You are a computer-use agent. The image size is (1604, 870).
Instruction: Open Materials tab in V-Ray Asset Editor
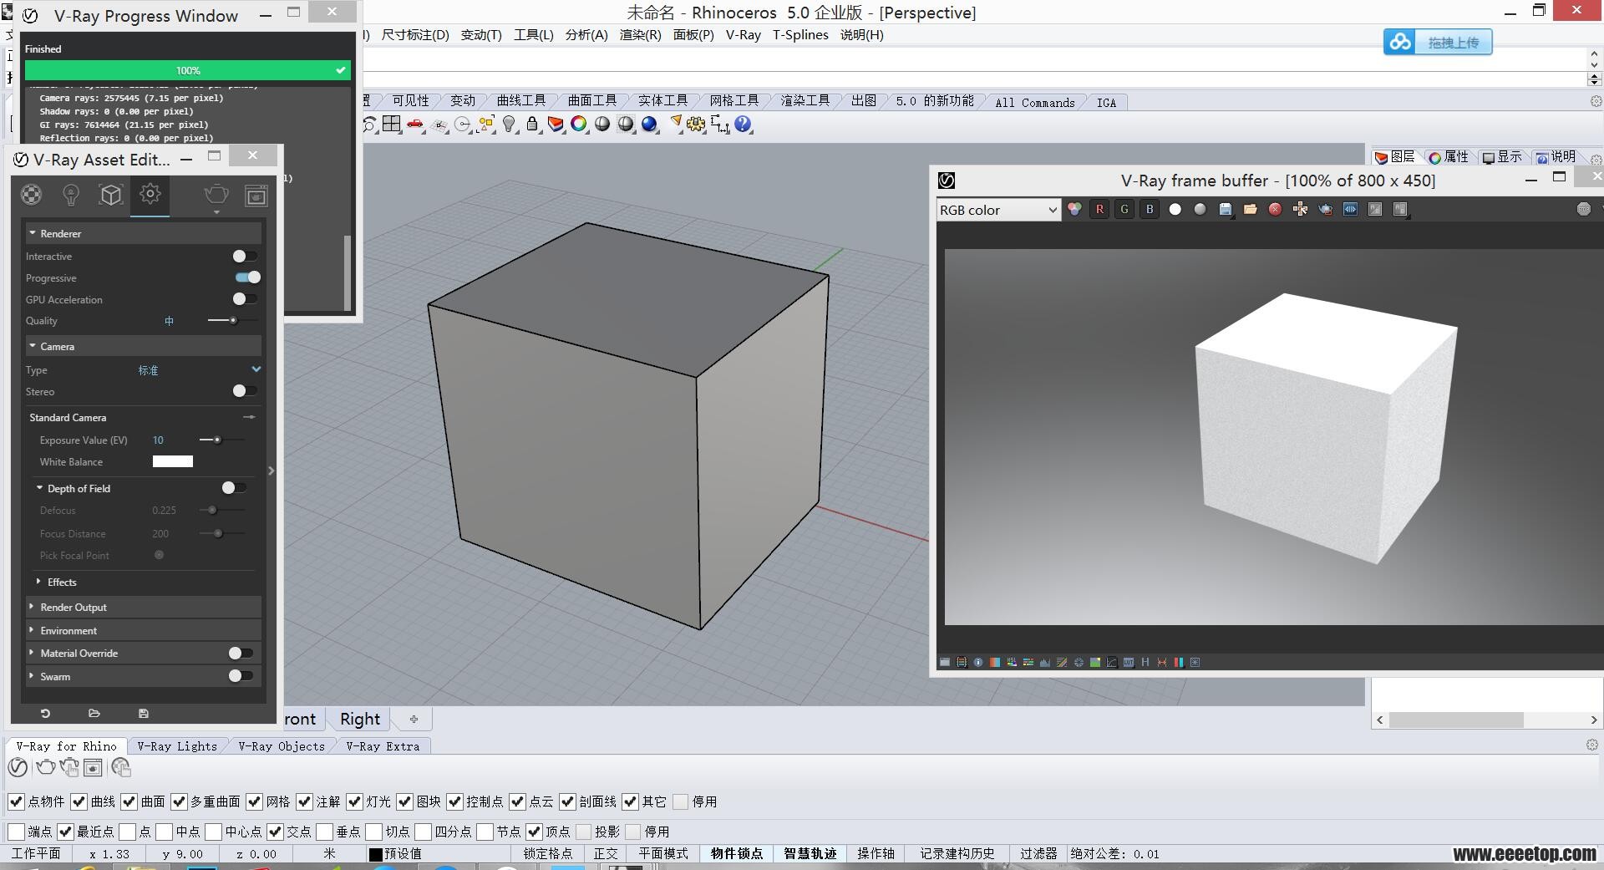(x=31, y=195)
